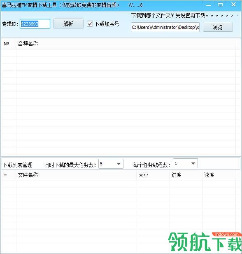Minimize the window

pyautogui.click(x=208, y=5)
